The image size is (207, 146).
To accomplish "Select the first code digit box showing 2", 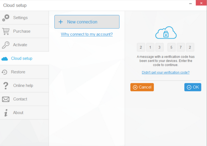I will pyautogui.click(x=141, y=47).
